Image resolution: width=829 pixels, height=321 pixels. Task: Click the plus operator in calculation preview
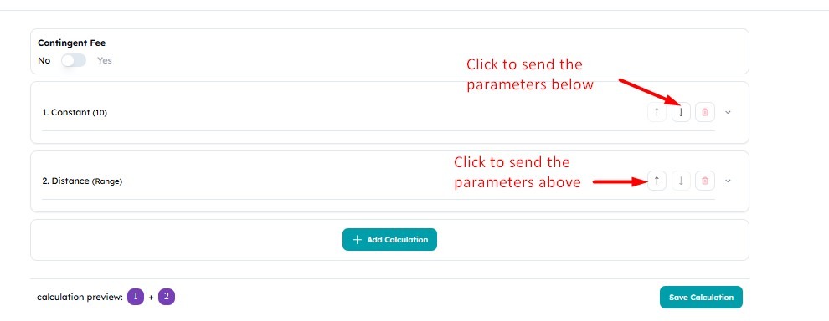coord(151,298)
